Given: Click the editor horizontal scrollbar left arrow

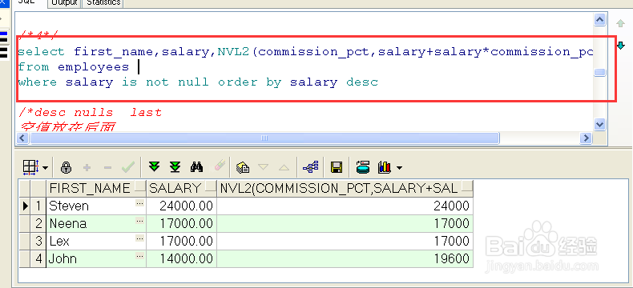Looking at the screenshot, I should (22, 138).
